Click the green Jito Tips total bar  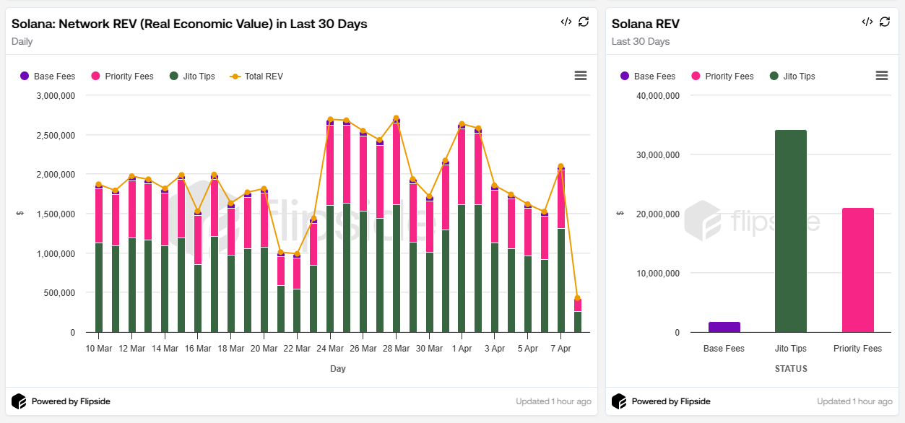click(790, 231)
